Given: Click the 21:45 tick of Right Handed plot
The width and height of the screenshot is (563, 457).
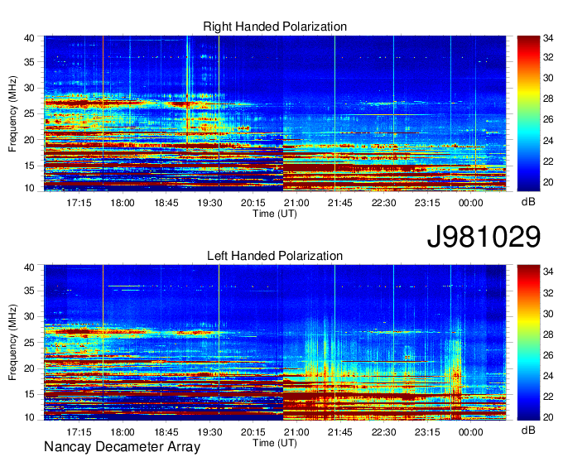Looking at the screenshot, I should pyautogui.click(x=340, y=203).
